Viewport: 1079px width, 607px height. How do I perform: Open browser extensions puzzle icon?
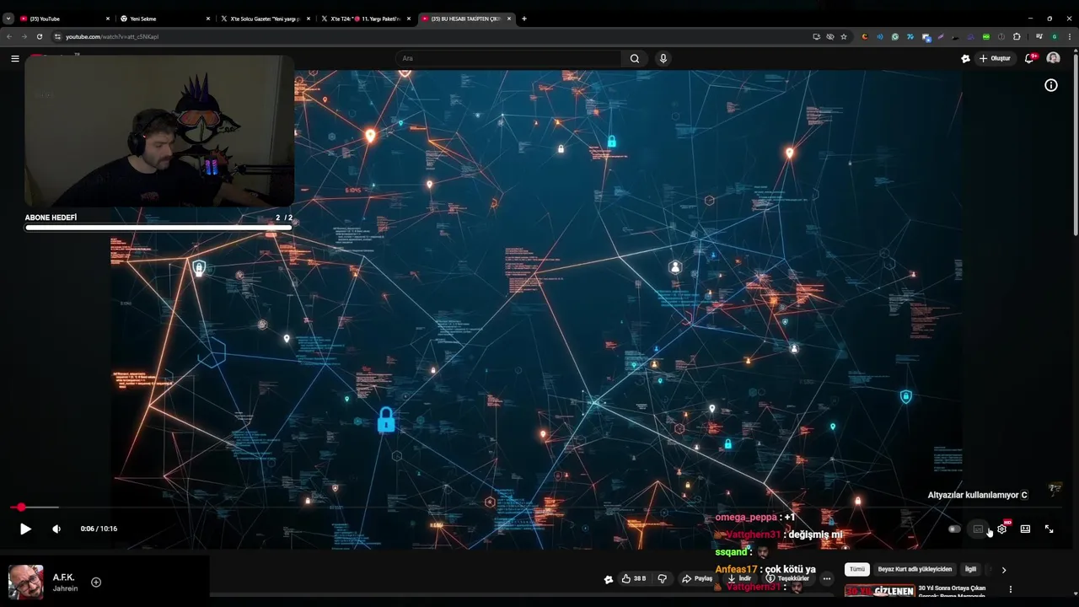click(x=1017, y=36)
